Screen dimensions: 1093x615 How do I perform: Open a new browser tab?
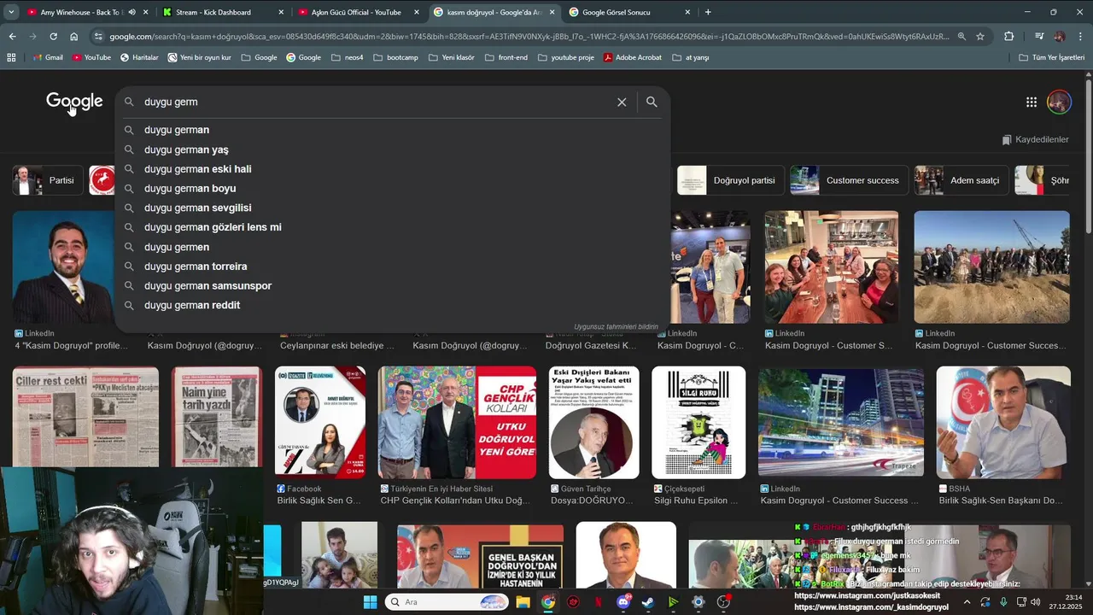708,12
